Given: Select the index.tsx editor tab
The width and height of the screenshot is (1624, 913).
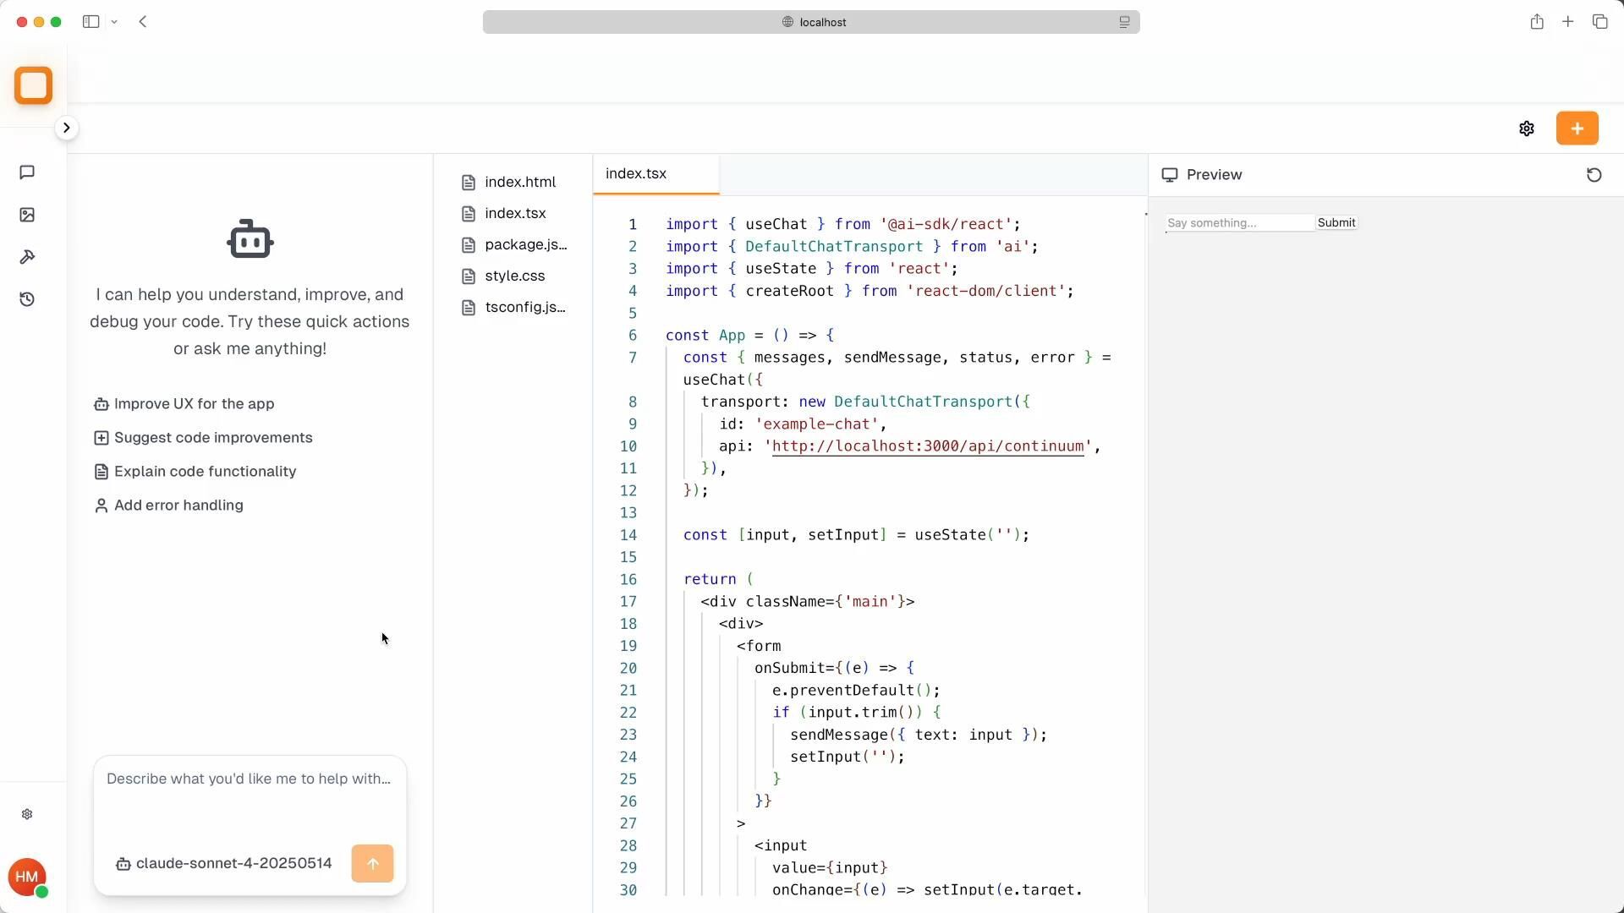Looking at the screenshot, I should 636,174.
